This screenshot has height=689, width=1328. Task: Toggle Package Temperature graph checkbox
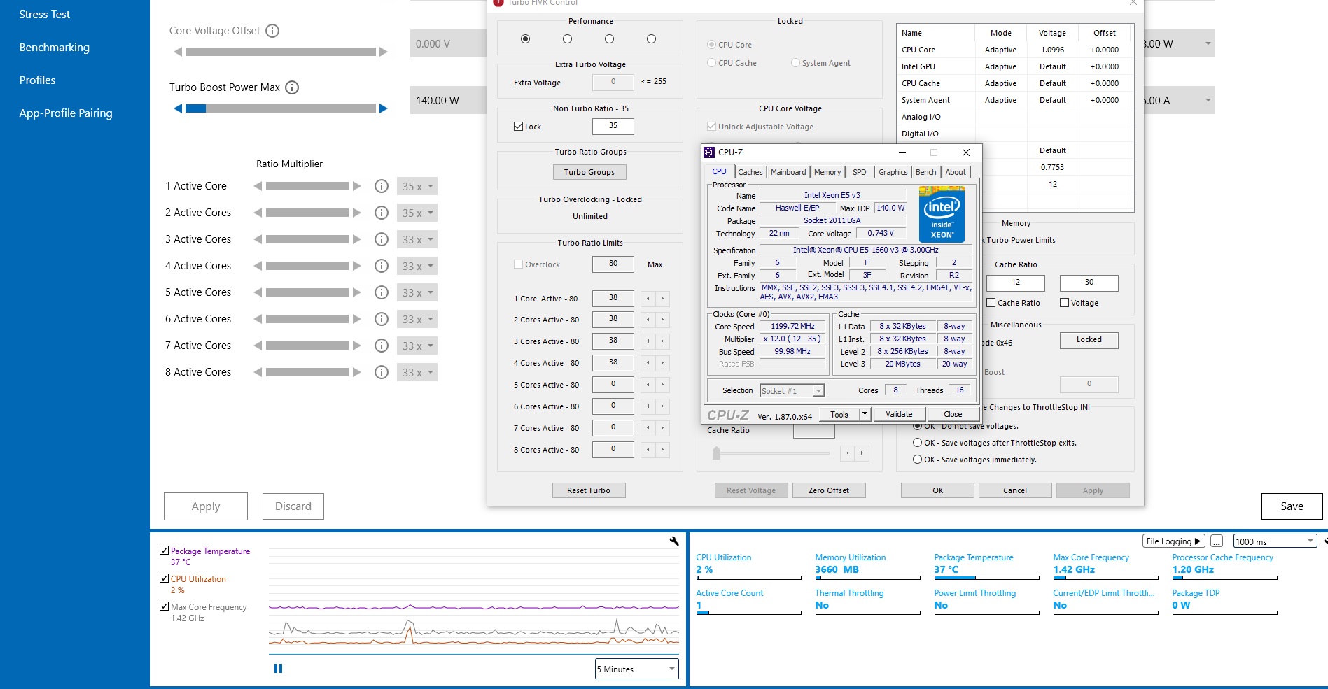[164, 551]
